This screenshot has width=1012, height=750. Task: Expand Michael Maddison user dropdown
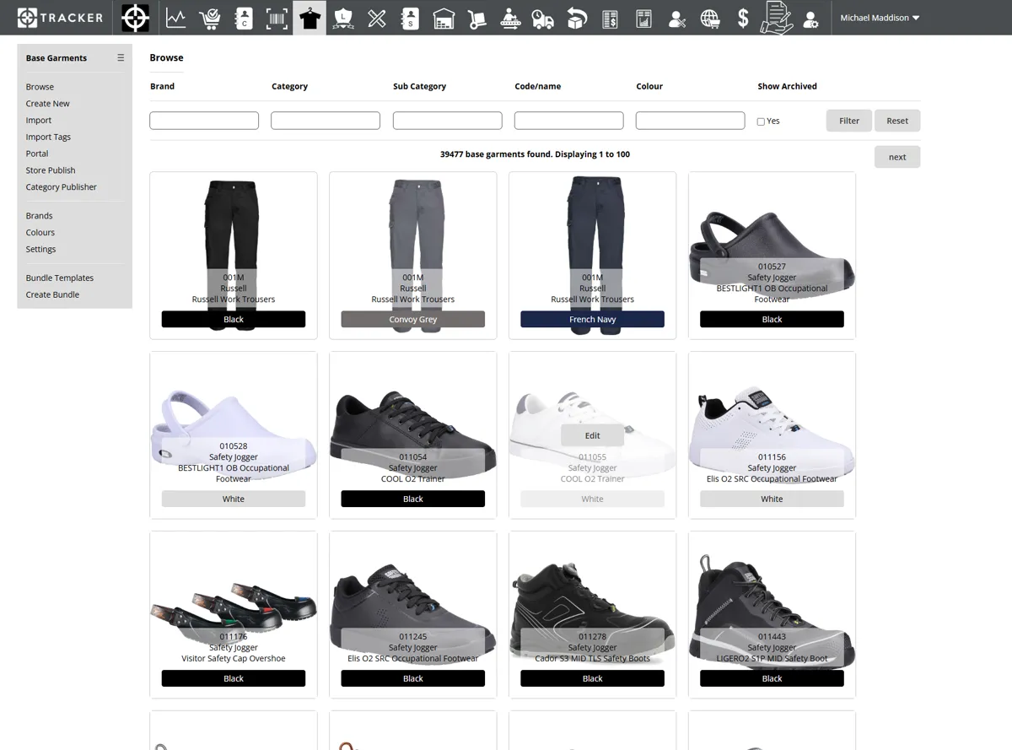[x=880, y=18]
